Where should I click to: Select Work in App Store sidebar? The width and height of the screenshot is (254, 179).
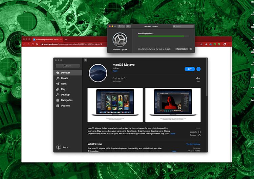(x=68, y=84)
